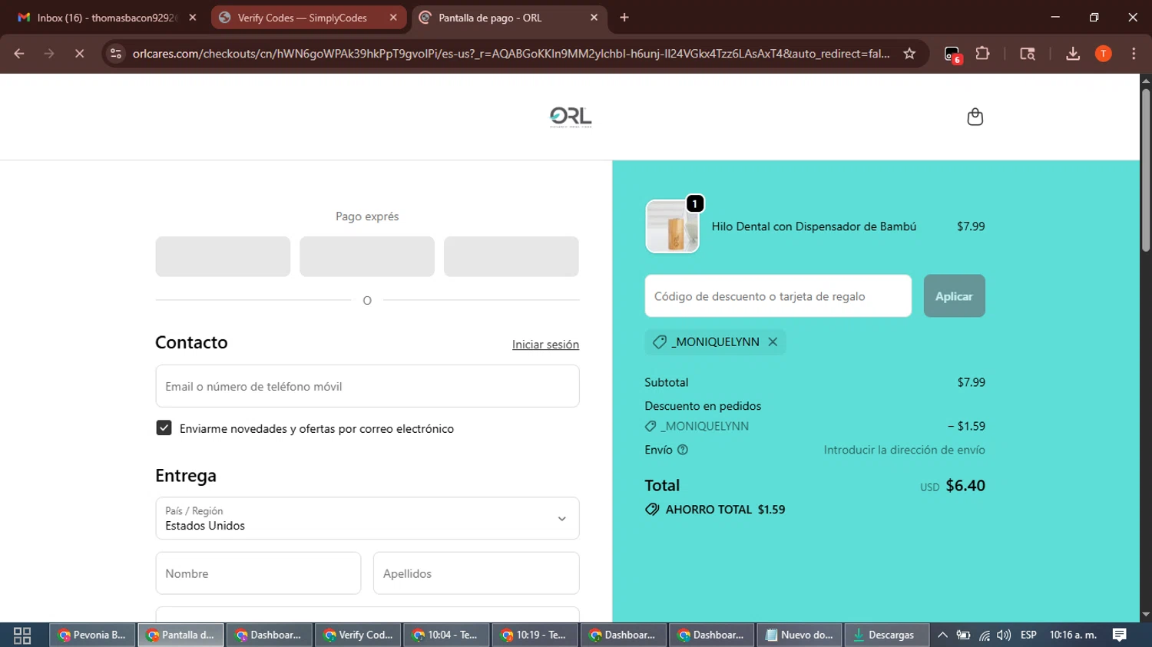Click AHORRO TOTAL $1.59 text
The height and width of the screenshot is (647, 1152).
click(x=725, y=510)
